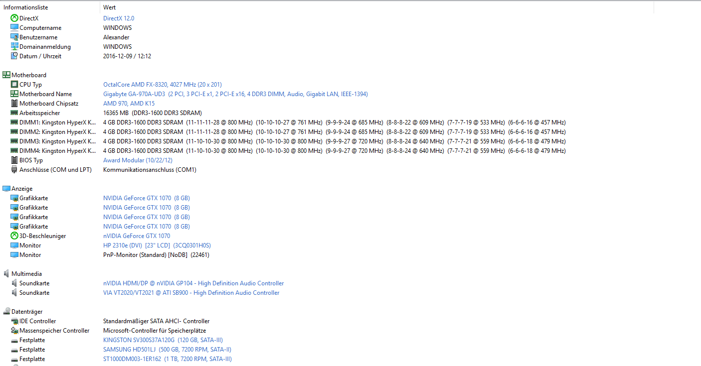
Task: Click the ST1000DM003 Festplatte row icon
Action: click(14, 359)
